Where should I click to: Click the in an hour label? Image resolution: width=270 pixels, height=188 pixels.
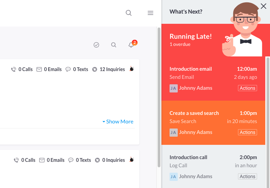click(x=246, y=166)
